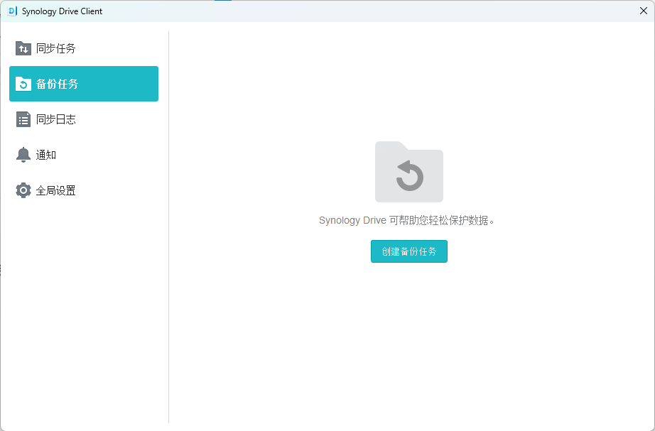Click the sync tasks folder arrows icon

pos(23,48)
